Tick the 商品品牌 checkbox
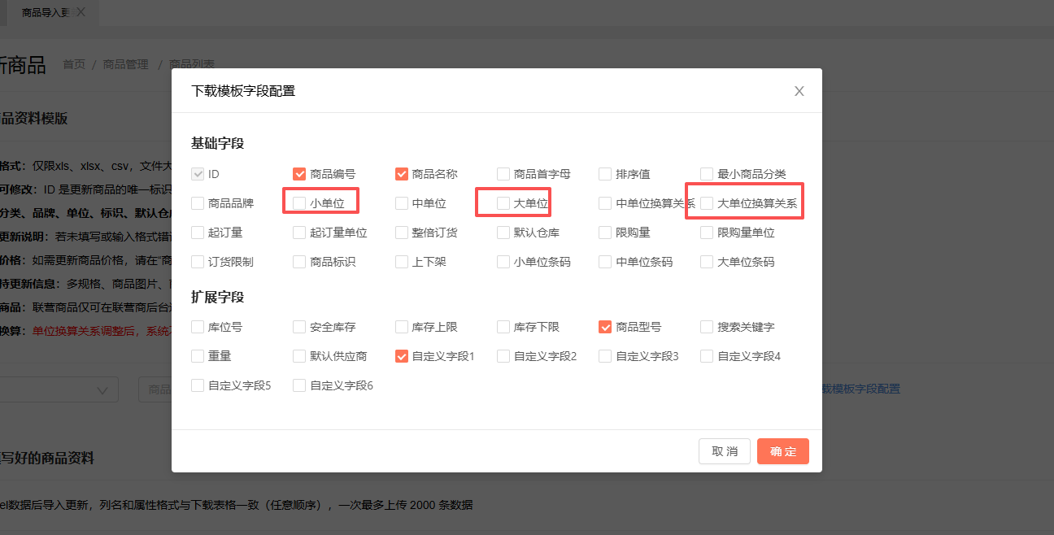Image resolution: width=1054 pixels, height=535 pixels. (198, 203)
